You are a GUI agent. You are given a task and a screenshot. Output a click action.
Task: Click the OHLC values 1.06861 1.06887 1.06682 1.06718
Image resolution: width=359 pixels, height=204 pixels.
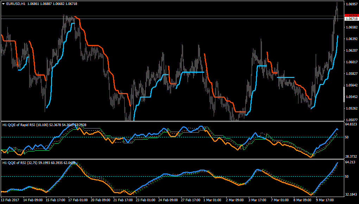[52, 4]
